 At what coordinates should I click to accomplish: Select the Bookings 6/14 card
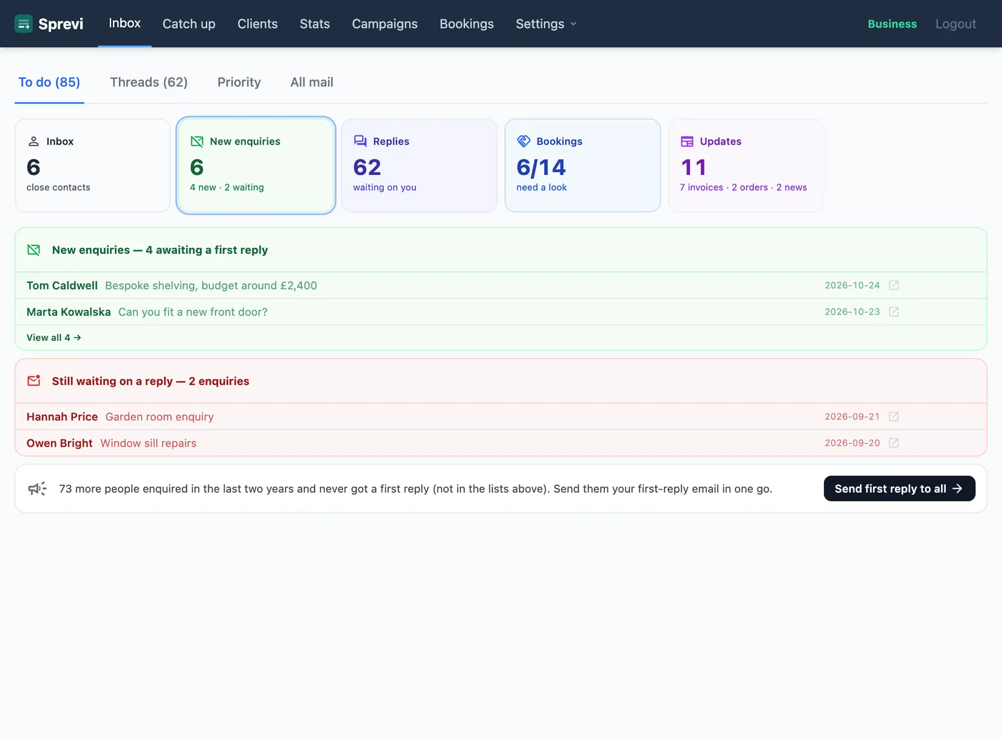tap(582, 165)
